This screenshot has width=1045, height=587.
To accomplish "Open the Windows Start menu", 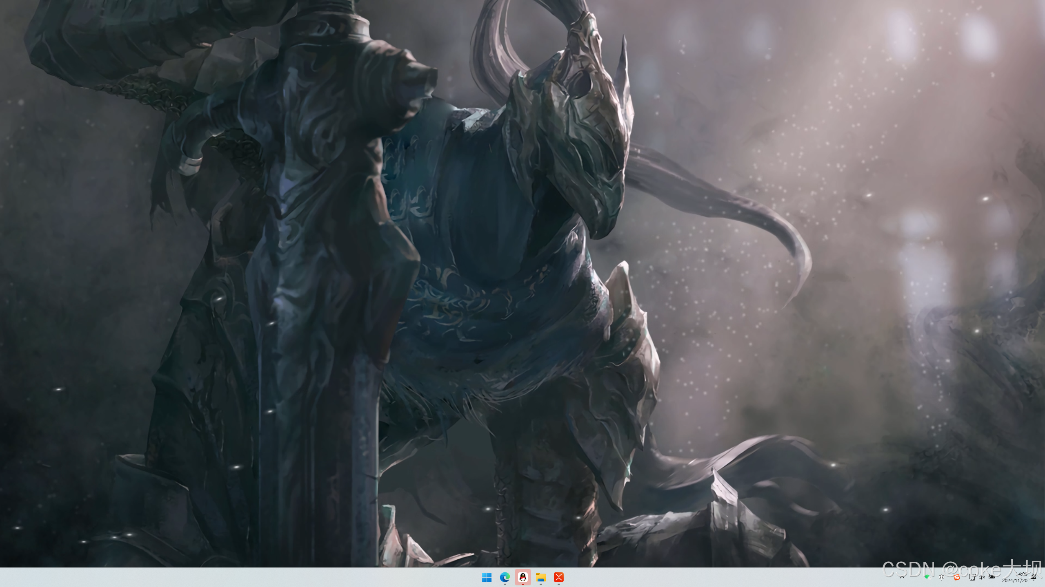I will 487,577.
